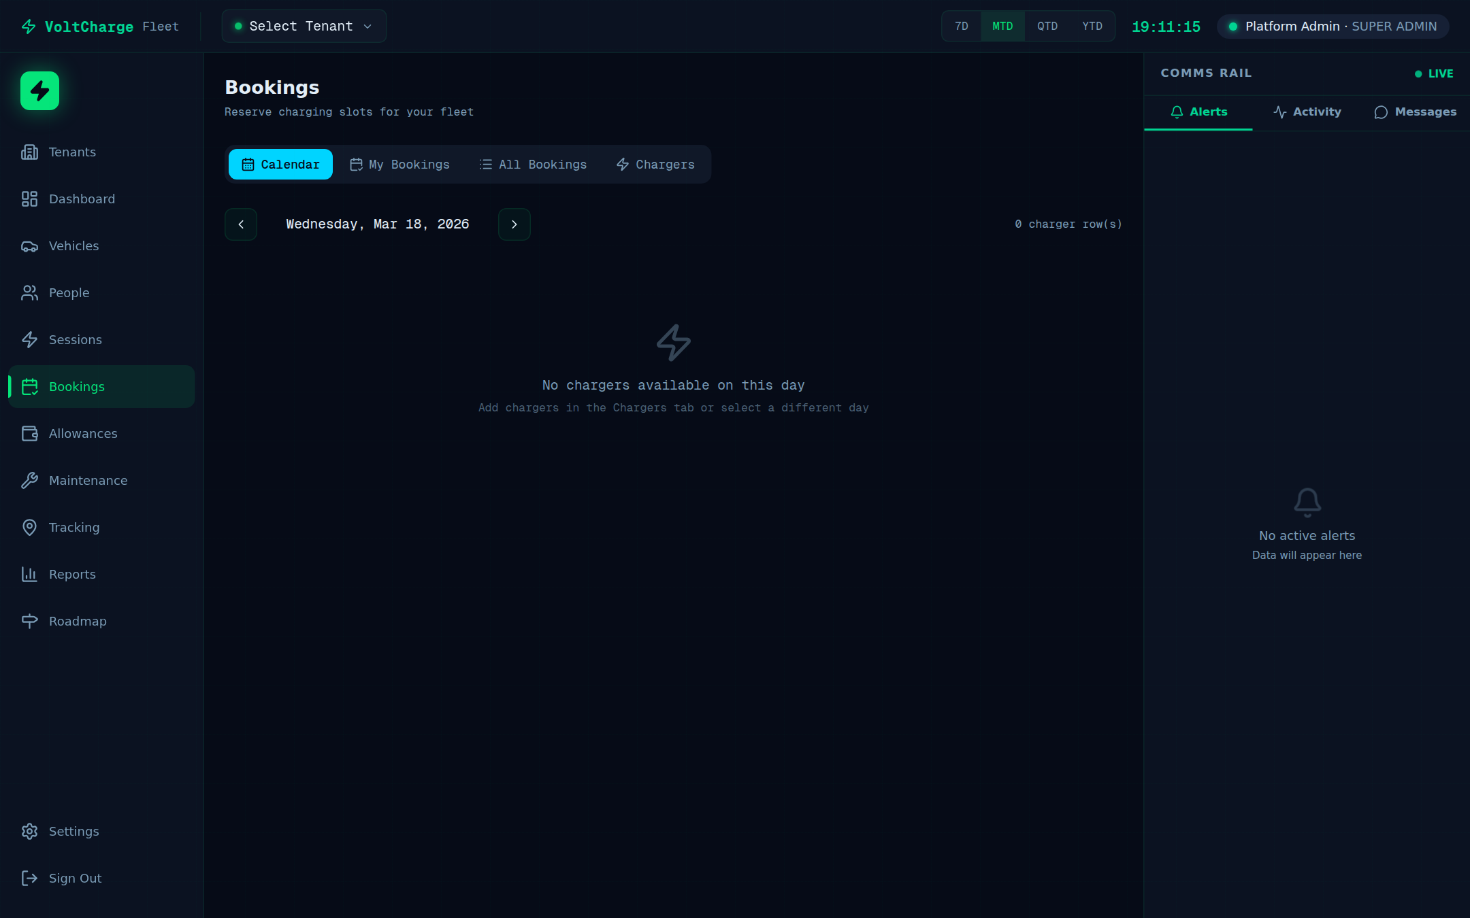Open the Tenants section in sidebar
The height and width of the screenshot is (918, 1470).
[71, 152]
